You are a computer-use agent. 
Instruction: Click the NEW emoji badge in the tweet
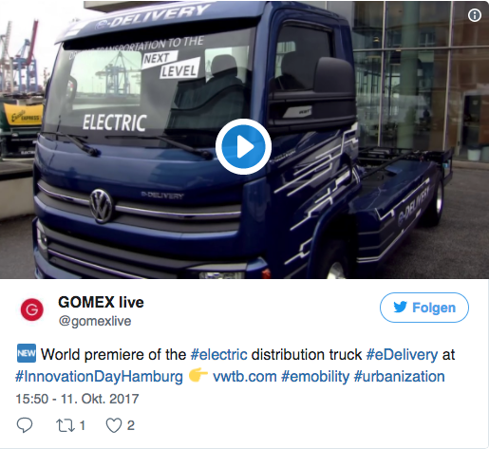click(x=27, y=353)
